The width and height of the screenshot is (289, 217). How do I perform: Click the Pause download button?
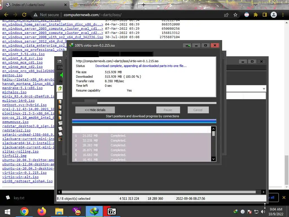tap(168, 110)
